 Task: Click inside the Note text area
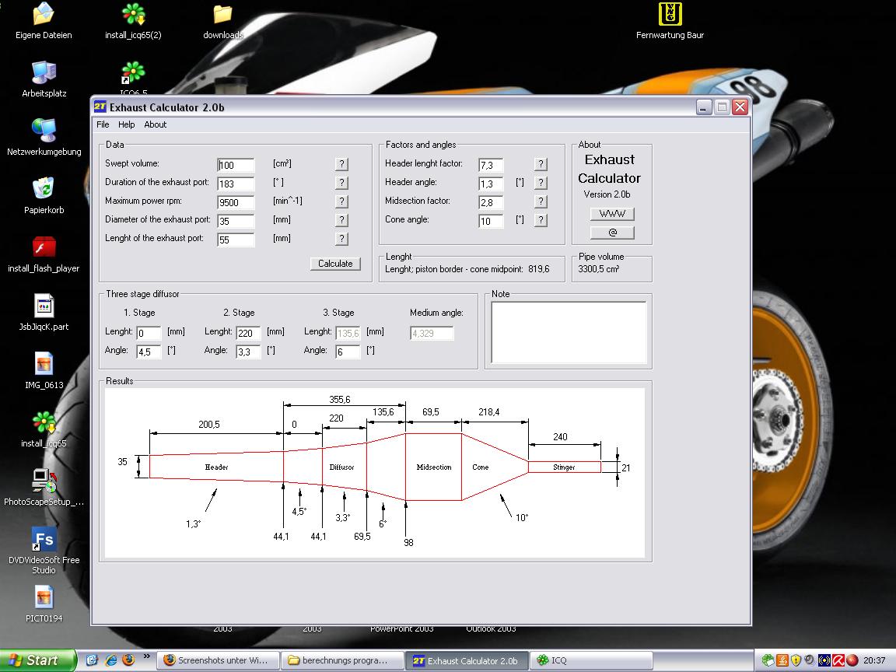569,332
